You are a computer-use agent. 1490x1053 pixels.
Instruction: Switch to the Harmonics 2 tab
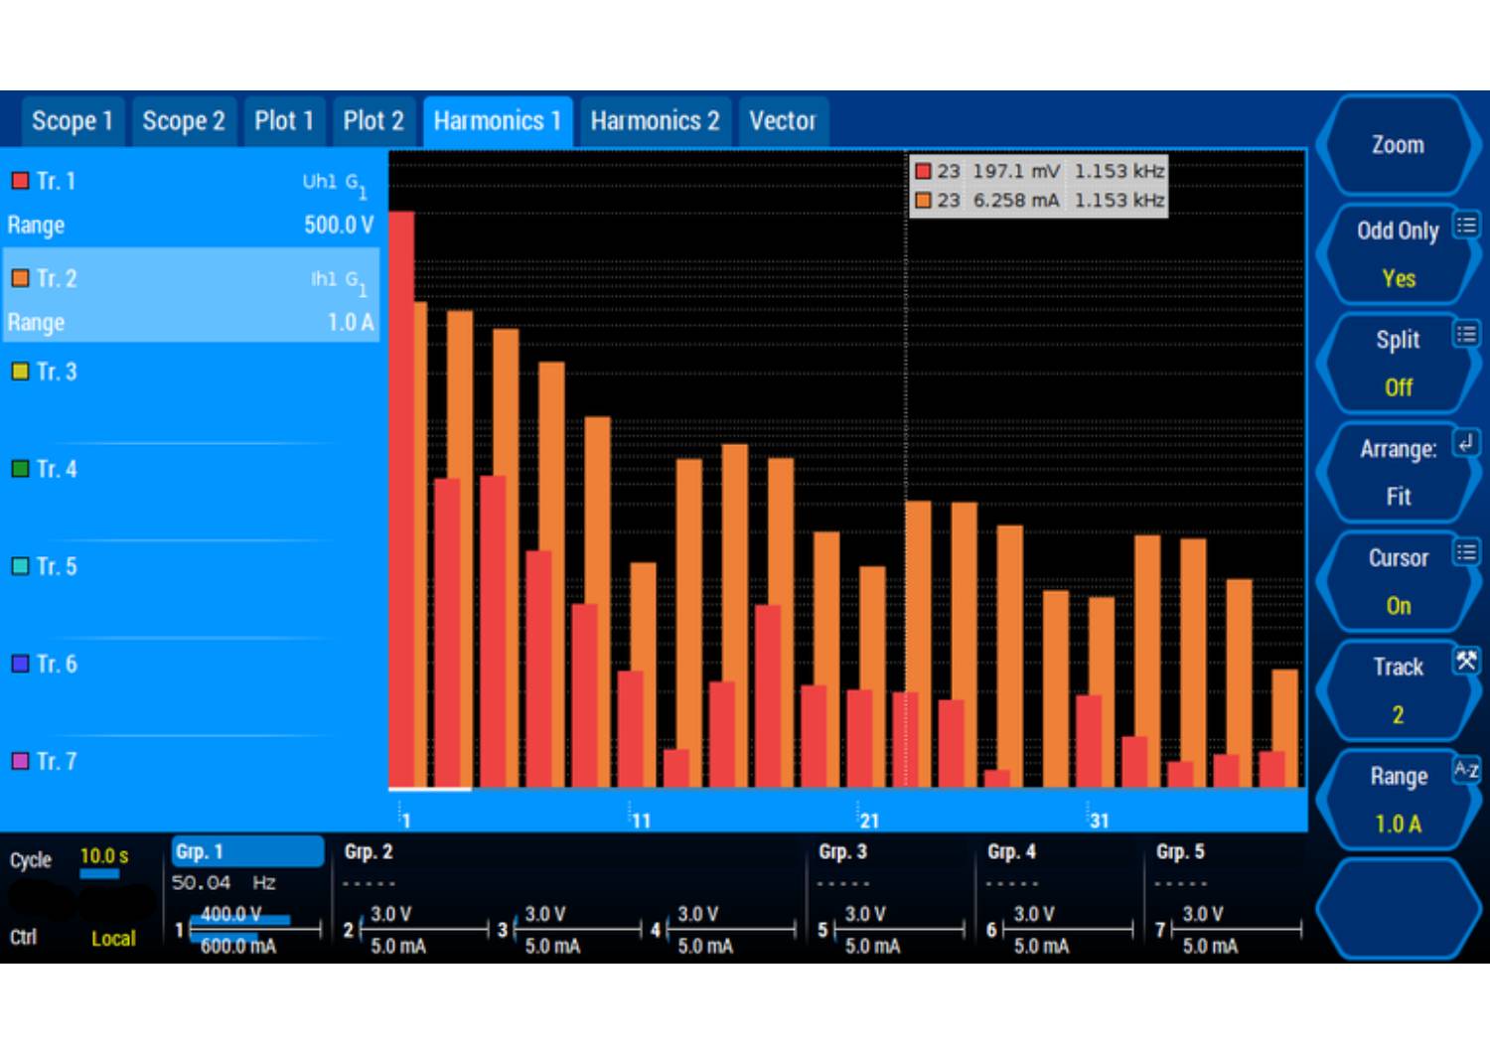pyautogui.click(x=655, y=121)
